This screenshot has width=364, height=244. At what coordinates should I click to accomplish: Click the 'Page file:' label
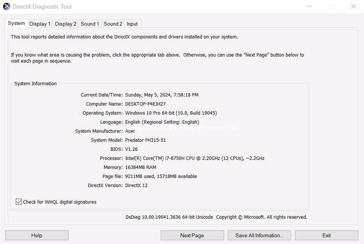pyautogui.click(x=112, y=176)
